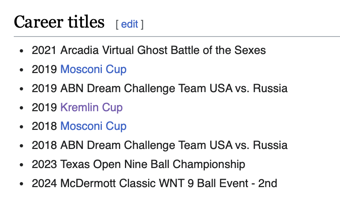Click the closing bracket after the edit link
The width and height of the screenshot is (340, 207).
pyautogui.click(x=142, y=24)
